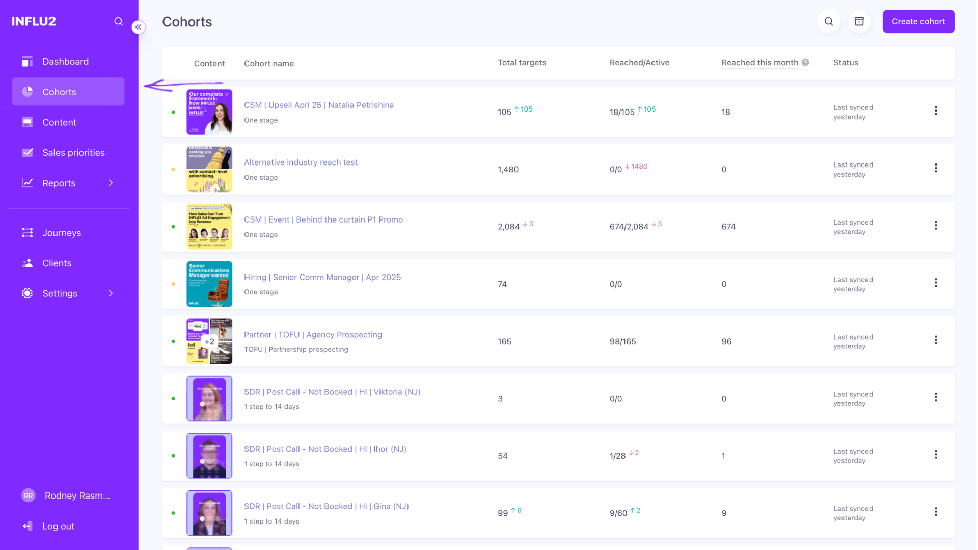Click the RR user avatar
This screenshot has height=550, width=978.
click(x=29, y=496)
